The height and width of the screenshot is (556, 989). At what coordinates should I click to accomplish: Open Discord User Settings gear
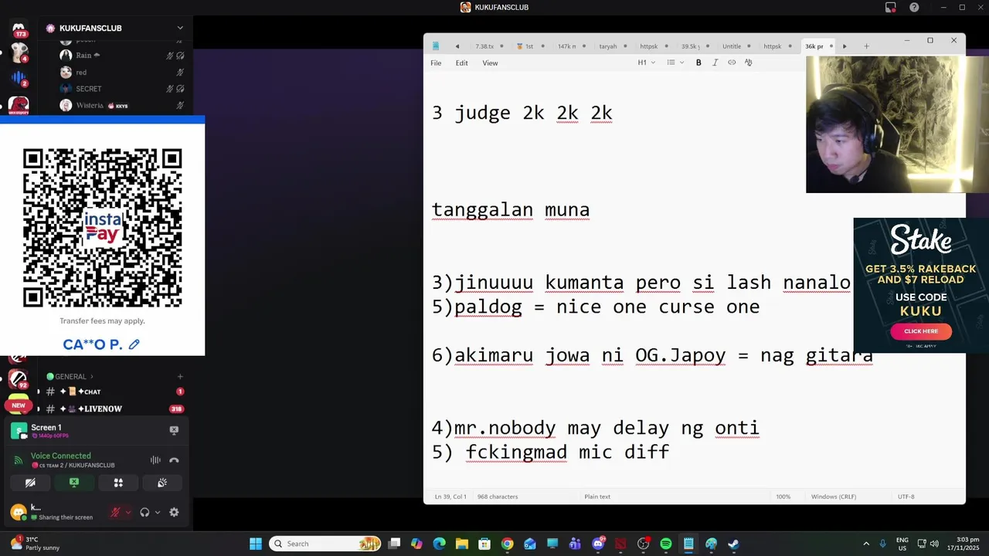tap(174, 512)
